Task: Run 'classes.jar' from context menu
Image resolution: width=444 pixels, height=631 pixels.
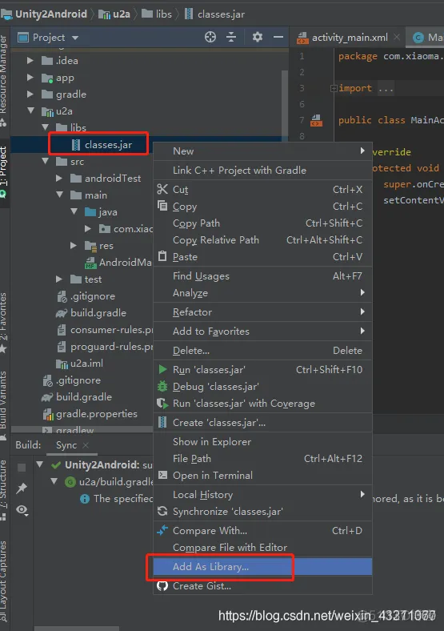Action: [x=262, y=370]
